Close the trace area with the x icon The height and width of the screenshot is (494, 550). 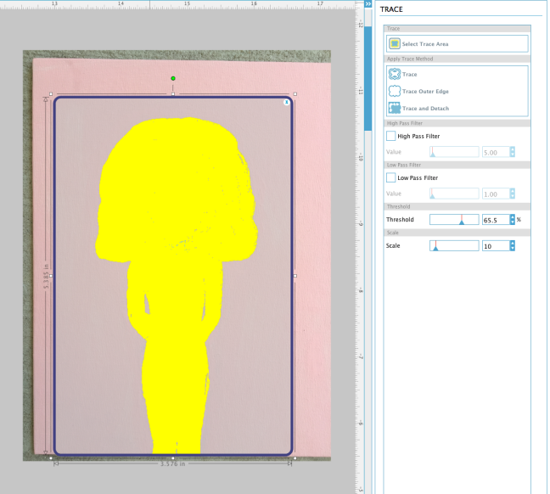pos(287,102)
